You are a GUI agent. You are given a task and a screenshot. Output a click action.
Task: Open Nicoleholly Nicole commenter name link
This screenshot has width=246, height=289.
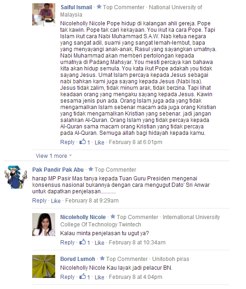(x=83, y=217)
